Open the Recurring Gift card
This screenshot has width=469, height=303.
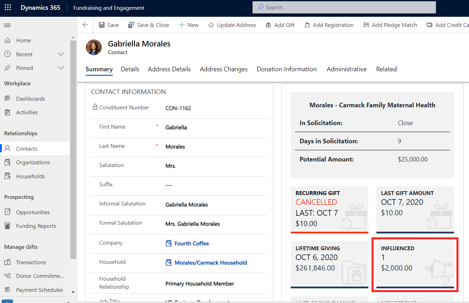tap(330, 209)
